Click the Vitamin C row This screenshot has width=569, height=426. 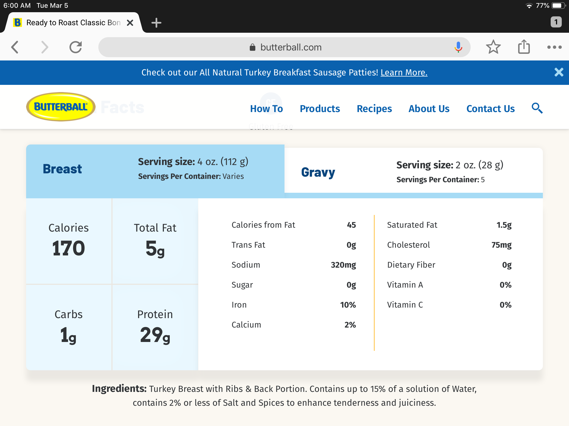click(x=449, y=305)
